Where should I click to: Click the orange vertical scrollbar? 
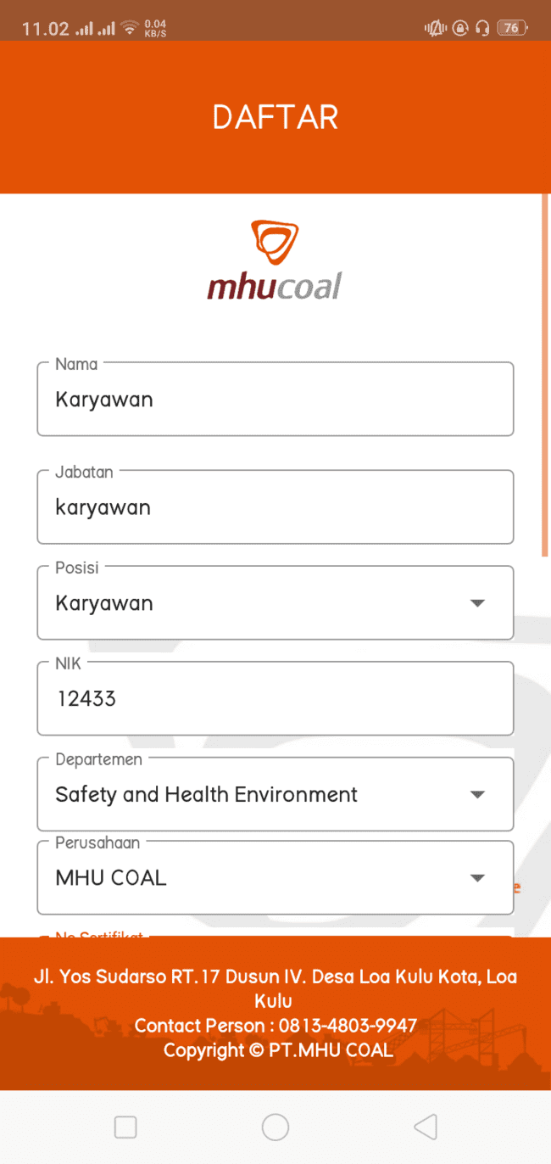coord(544,373)
